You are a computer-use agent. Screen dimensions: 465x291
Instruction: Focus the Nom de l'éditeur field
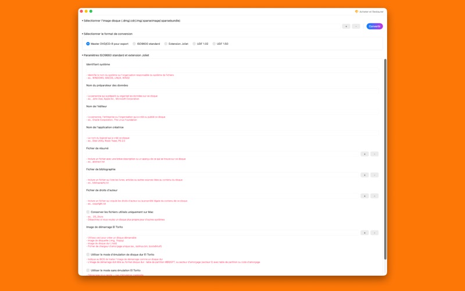click(x=232, y=112)
